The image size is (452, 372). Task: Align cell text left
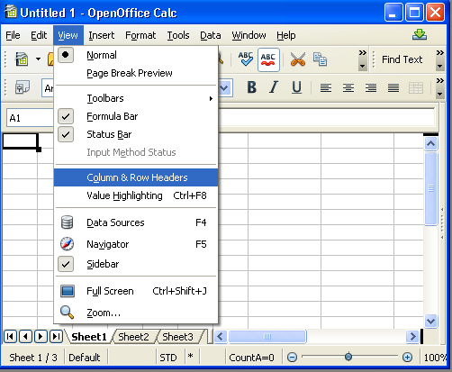[326, 88]
